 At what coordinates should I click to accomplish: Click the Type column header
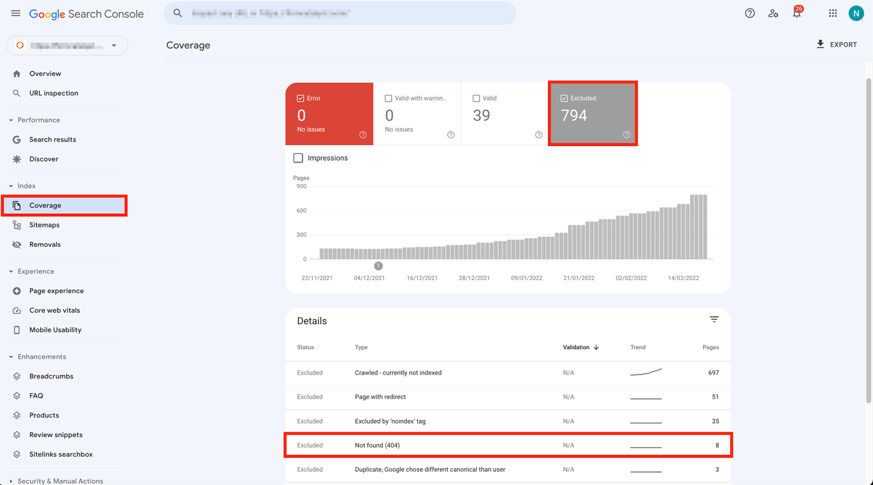pos(361,347)
